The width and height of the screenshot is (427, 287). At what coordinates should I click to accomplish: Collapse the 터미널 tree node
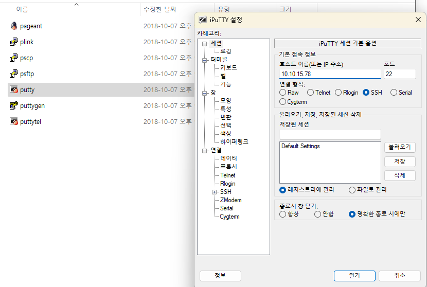pos(205,60)
